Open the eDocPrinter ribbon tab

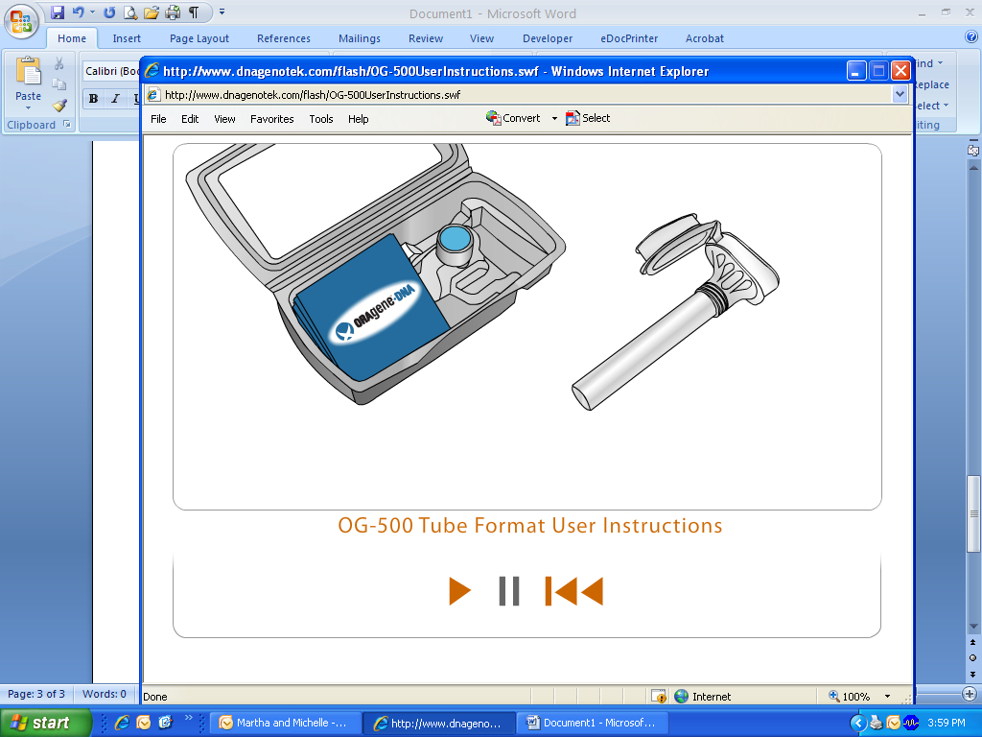[629, 38]
